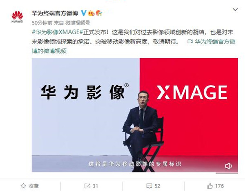The width and height of the screenshot is (245, 194).
Task: Open the #华为影像XMAGE# hashtag topic
Action: [x=57, y=32]
